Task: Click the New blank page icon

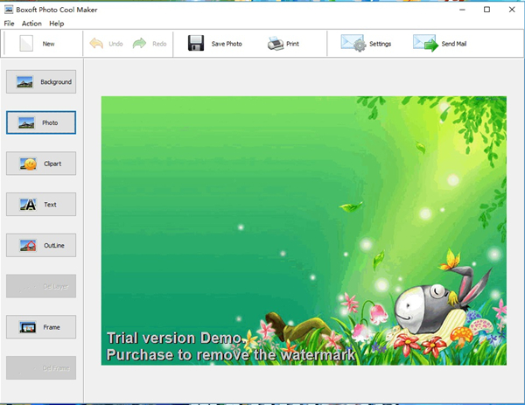Action: [26, 44]
